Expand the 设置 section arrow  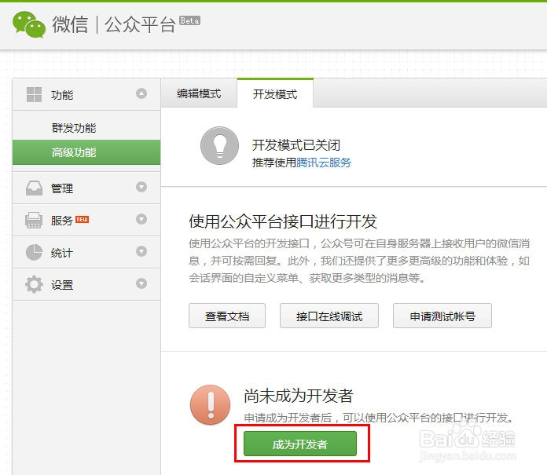coord(141,284)
